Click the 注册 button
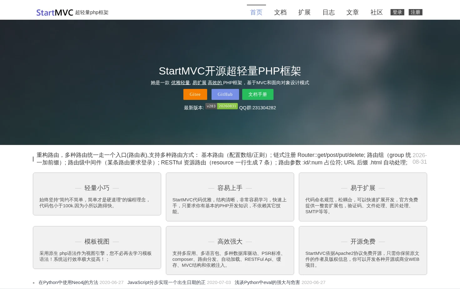The width and height of the screenshot is (460, 289). tap(416, 12)
